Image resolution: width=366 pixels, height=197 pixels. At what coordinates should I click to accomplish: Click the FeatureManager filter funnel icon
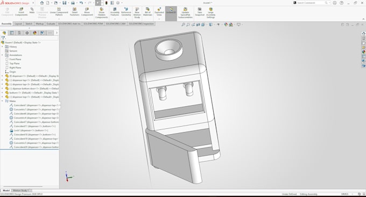tap(3, 38)
